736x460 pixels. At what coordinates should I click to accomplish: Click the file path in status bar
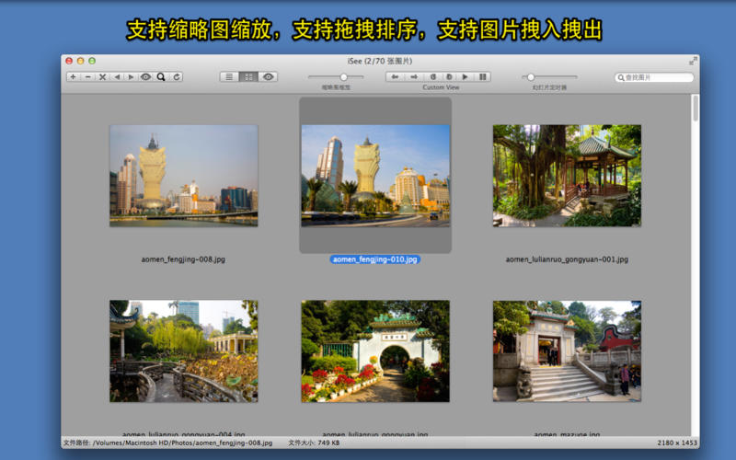click(168, 443)
